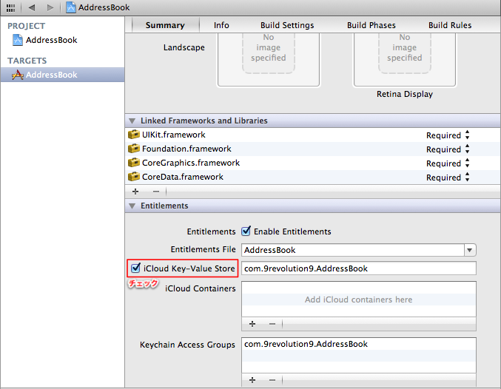Open the Build Phases tab

371,25
